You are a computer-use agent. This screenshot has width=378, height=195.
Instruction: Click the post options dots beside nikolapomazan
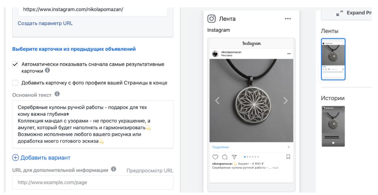[x=289, y=54]
